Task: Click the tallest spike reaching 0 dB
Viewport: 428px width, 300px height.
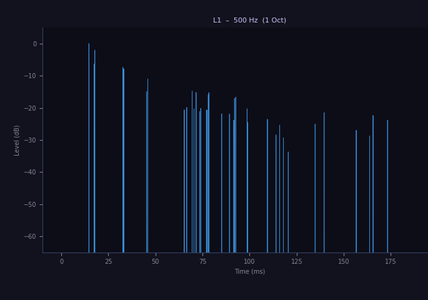Action: (x=89, y=148)
